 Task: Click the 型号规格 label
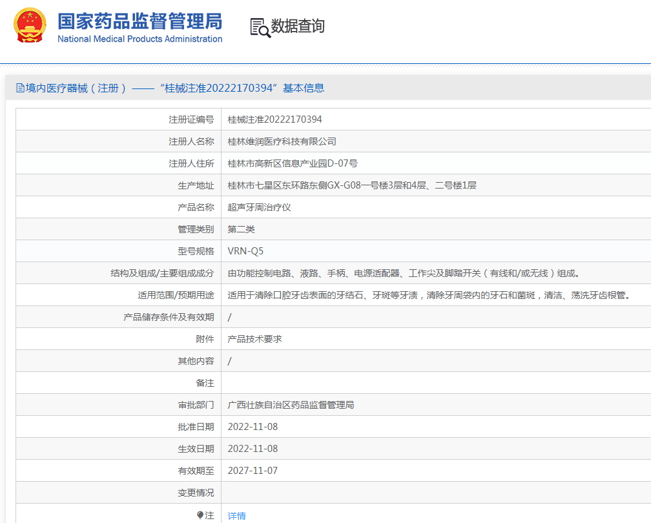196,251
